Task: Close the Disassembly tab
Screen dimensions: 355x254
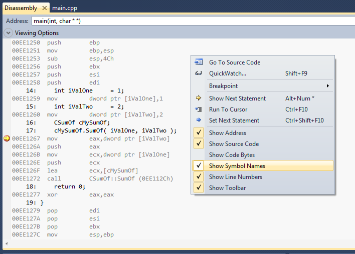Action: pyautogui.click(x=44, y=8)
